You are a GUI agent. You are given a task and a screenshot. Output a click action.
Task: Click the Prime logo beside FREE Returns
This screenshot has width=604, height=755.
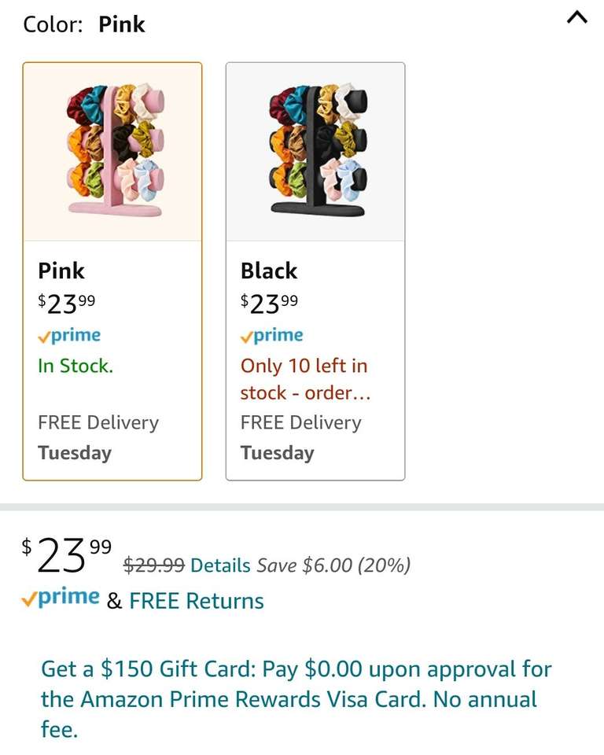61,598
